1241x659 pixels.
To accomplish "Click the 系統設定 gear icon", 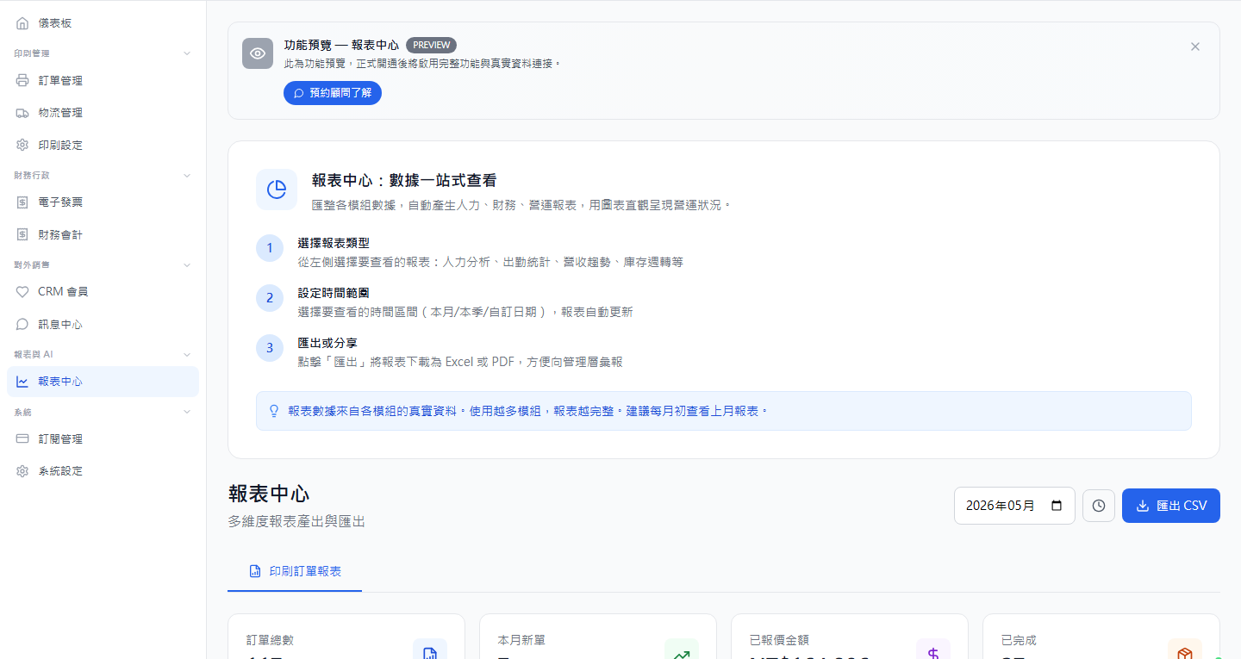I will [x=22, y=471].
